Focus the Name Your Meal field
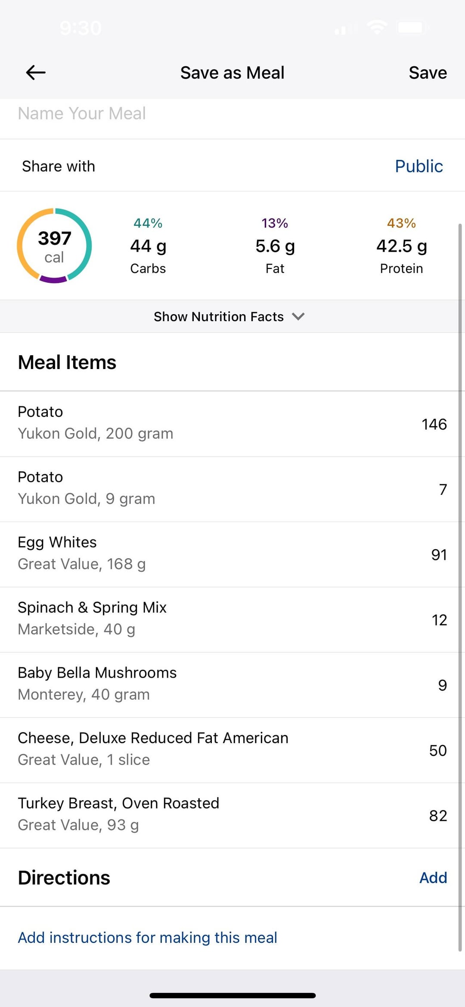This screenshot has width=465, height=1007. pos(232,114)
